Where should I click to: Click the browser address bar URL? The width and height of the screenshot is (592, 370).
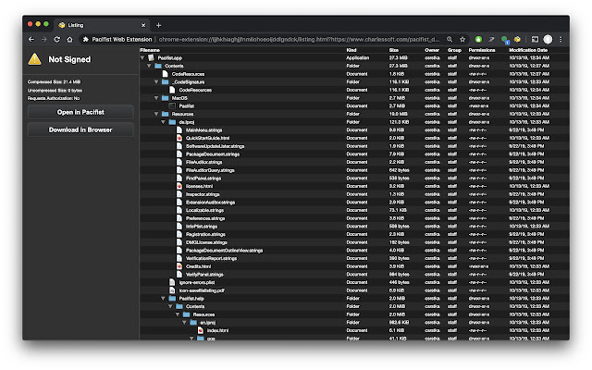tap(305, 40)
